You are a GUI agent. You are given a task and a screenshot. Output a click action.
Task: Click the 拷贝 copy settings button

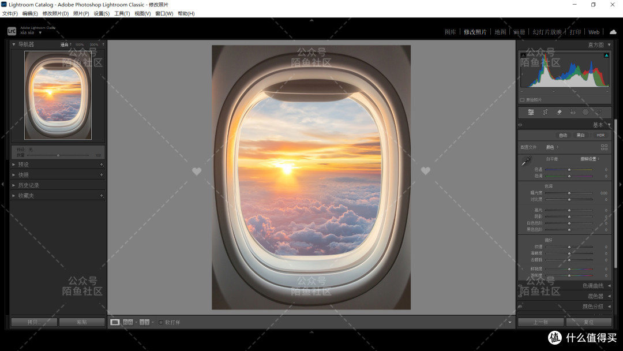coord(34,322)
